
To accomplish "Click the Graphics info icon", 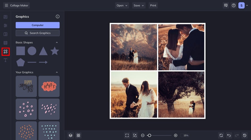I will click(x=57, y=17).
